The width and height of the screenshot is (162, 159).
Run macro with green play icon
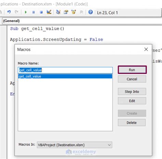pos(26,12)
